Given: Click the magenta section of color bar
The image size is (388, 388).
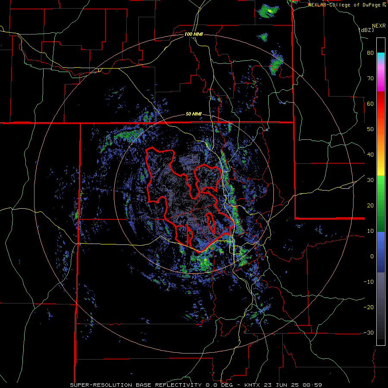Looking at the screenshot, I should coord(381,79).
